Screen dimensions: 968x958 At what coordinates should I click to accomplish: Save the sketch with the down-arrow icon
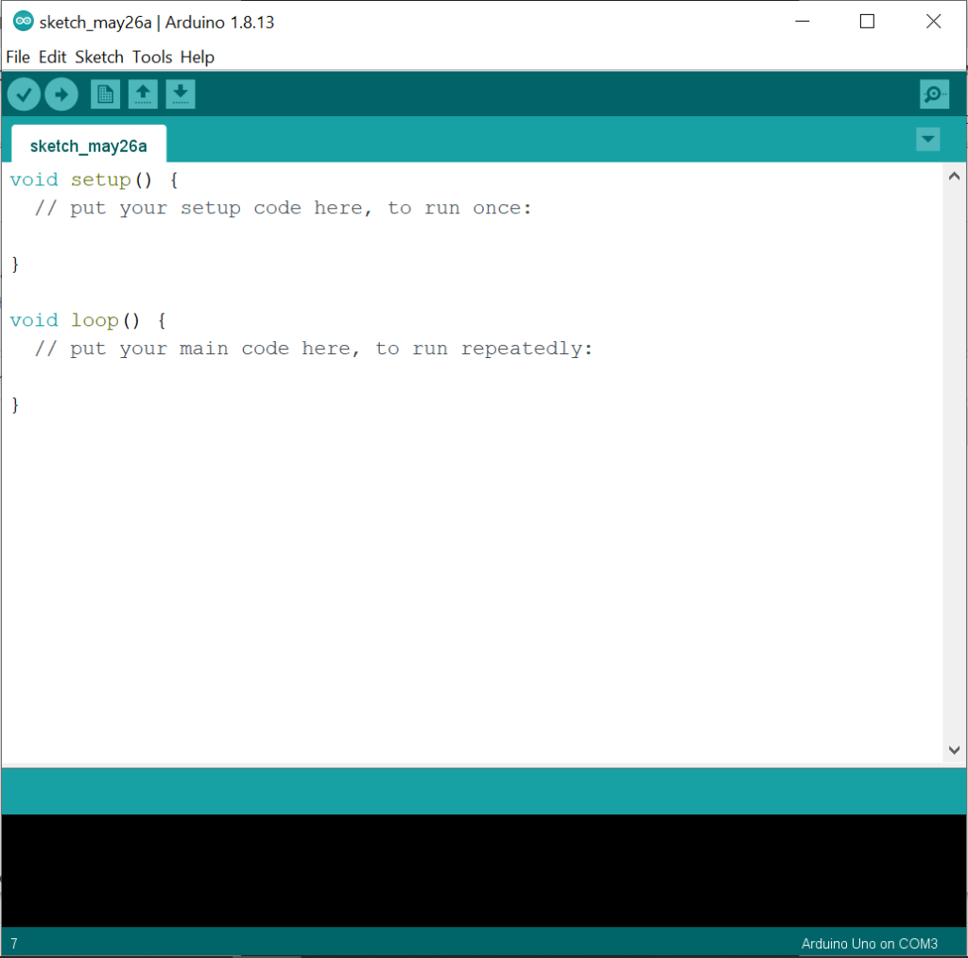coord(181,94)
